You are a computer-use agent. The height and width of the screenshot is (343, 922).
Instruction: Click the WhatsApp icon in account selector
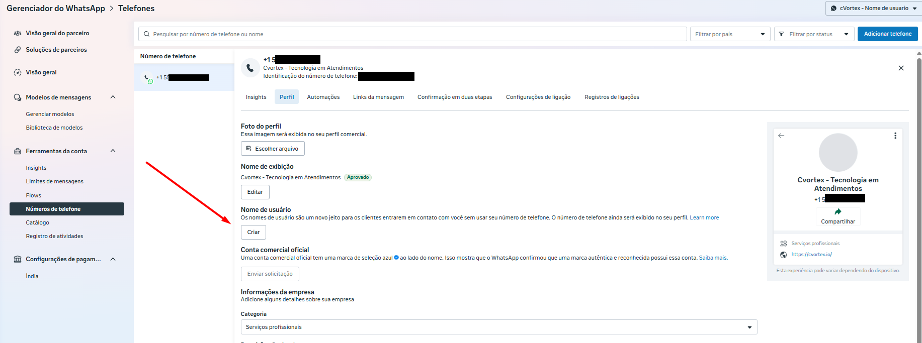[x=834, y=8]
